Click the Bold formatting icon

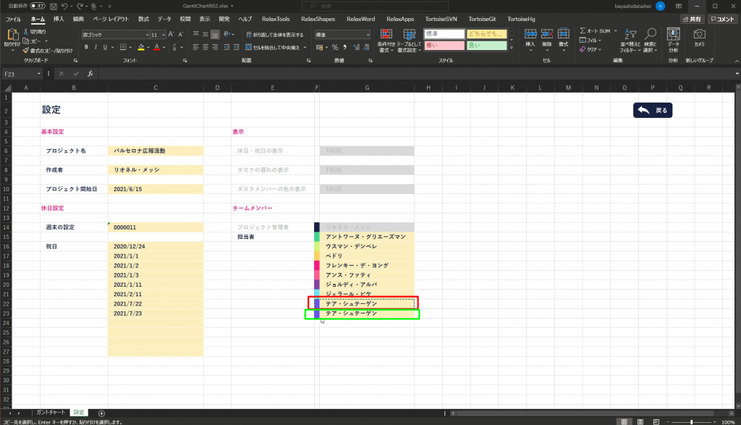point(86,47)
